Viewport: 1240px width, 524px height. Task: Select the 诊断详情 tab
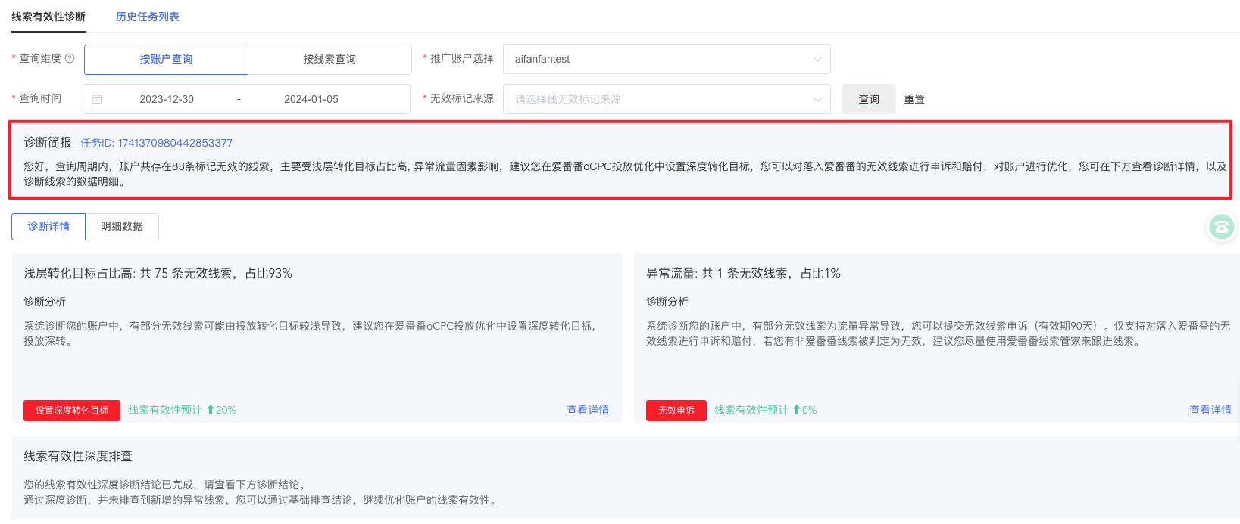pos(48,226)
